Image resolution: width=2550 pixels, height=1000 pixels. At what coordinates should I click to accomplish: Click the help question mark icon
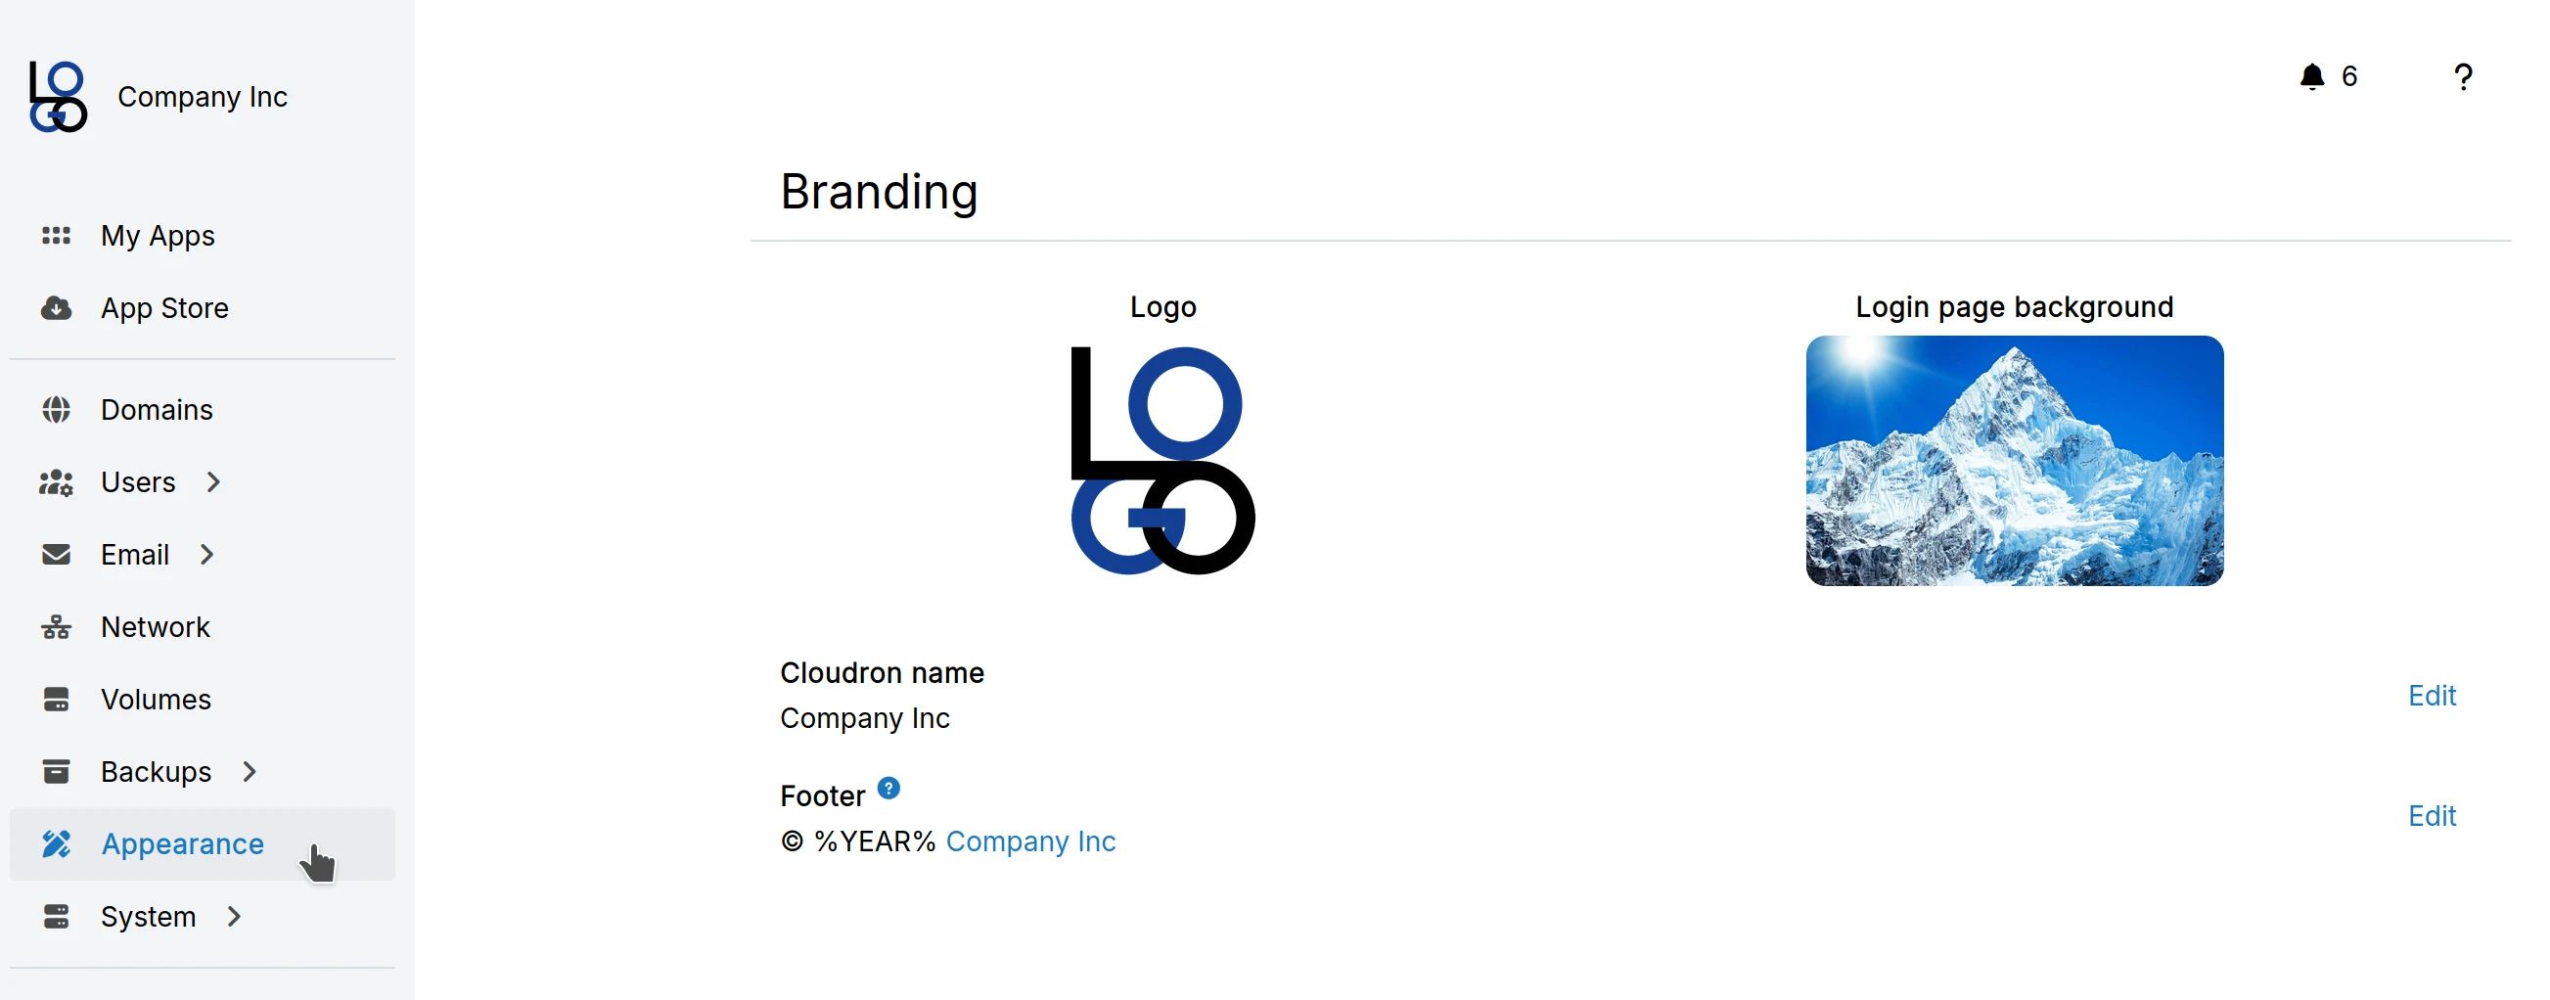(2464, 76)
